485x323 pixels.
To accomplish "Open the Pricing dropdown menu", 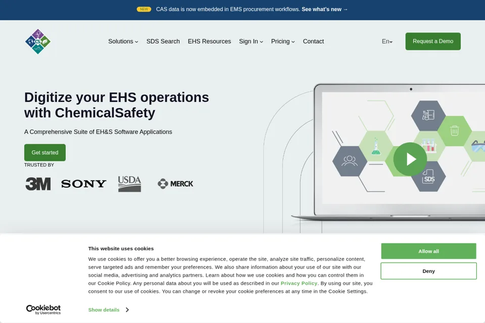I will click(x=283, y=41).
